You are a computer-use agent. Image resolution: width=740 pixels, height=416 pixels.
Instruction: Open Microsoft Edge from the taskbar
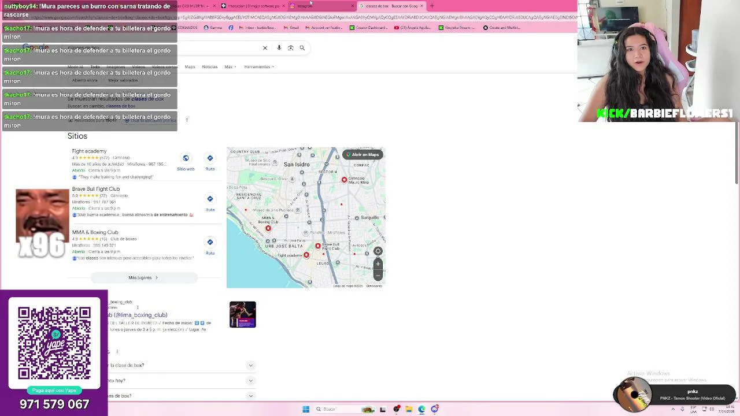point(421,409)
